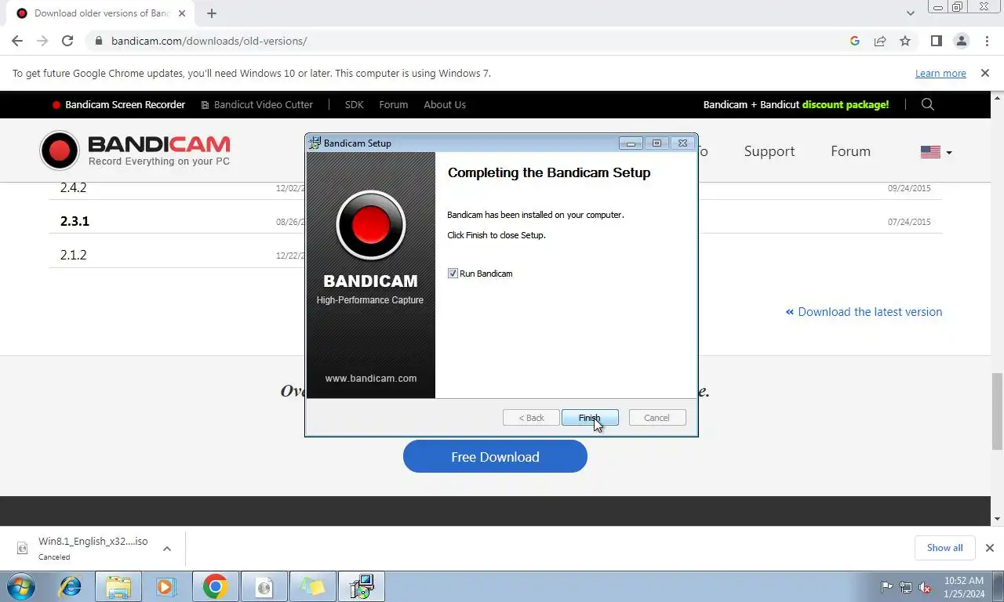
Task: Open Support in the site menu
Action: (x=769, y=151)
